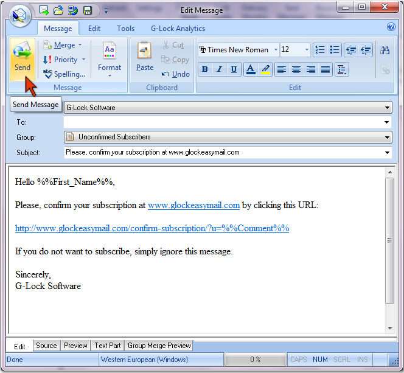Click the 0 % progress bar
Image resolution: width=404 pixels, height=373 pixels.
click(x=255, y=360)
